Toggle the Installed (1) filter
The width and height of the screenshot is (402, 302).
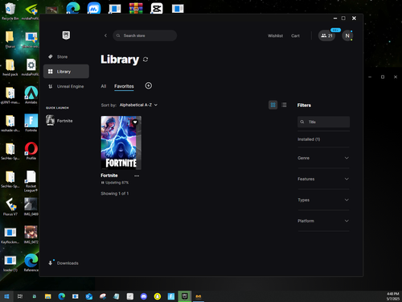click(309, 139)
